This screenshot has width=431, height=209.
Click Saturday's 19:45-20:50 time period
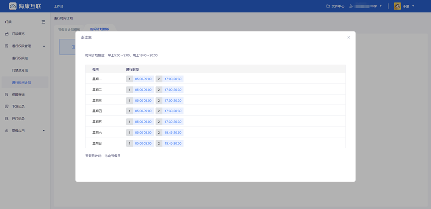click(x=173, y=133)
